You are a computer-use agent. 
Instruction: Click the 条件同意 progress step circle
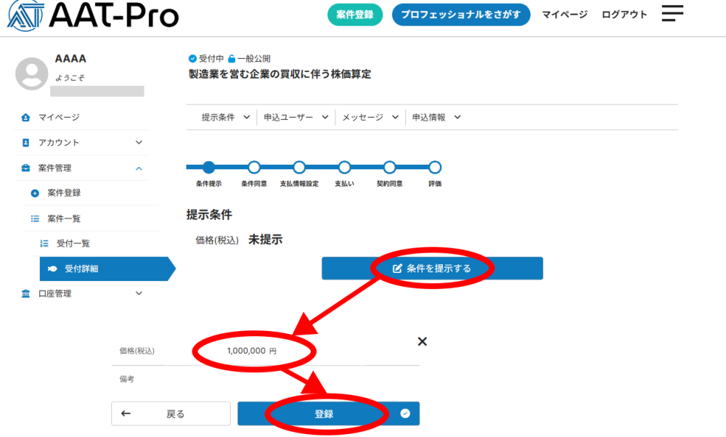click(254, 168)
